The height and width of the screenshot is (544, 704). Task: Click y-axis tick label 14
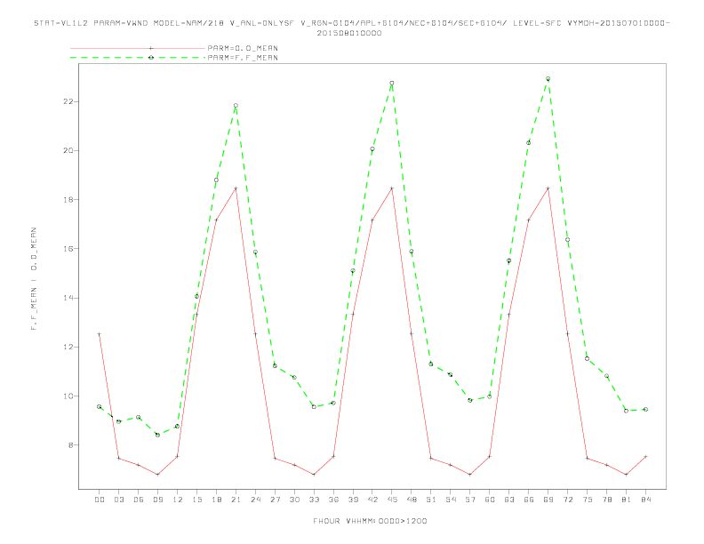pyautogui.click(x=68, y=298)
